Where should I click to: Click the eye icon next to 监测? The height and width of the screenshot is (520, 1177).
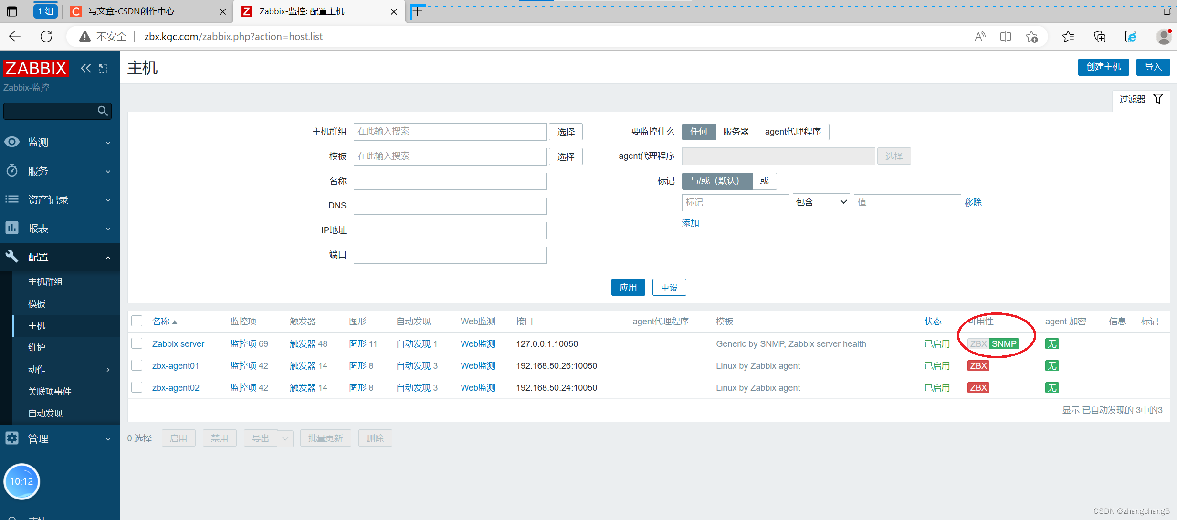coord(12,142)
